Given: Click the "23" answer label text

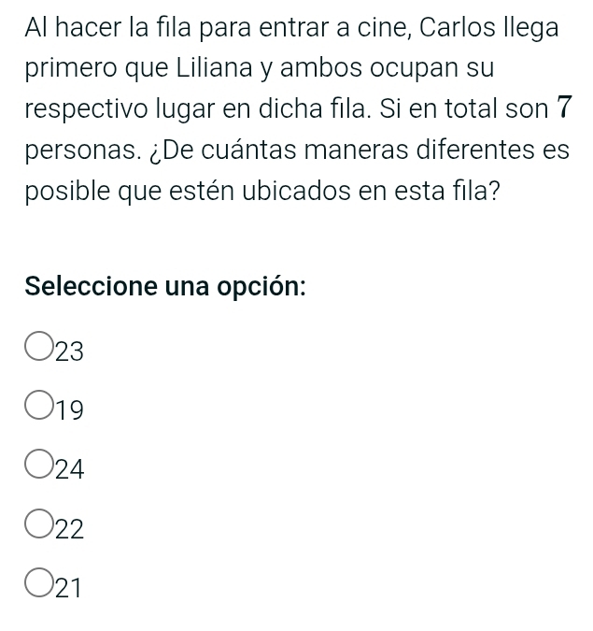Looking at the screenshot, I should tap(70, 351).
